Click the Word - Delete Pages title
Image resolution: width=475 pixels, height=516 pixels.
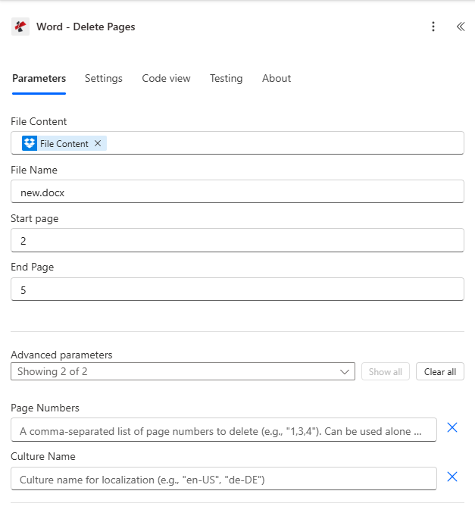[86, 27]
